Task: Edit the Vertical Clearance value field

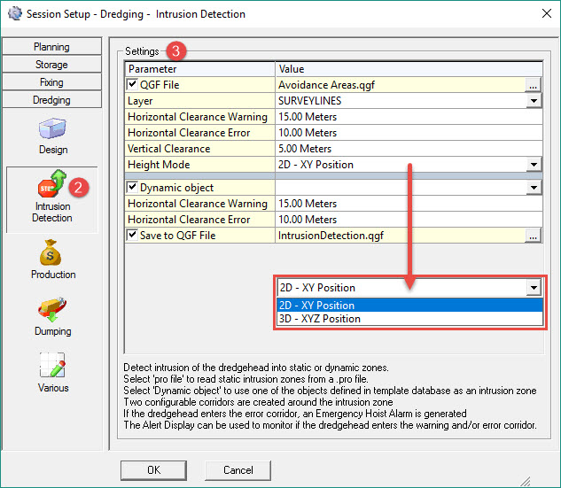Action: [408, 149]
